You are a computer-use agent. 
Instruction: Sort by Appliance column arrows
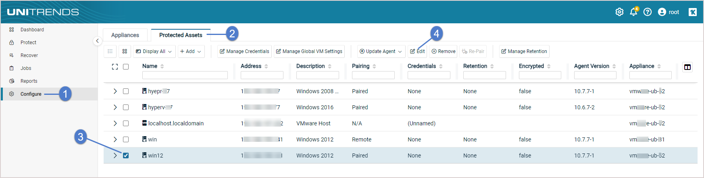point(659,66)
